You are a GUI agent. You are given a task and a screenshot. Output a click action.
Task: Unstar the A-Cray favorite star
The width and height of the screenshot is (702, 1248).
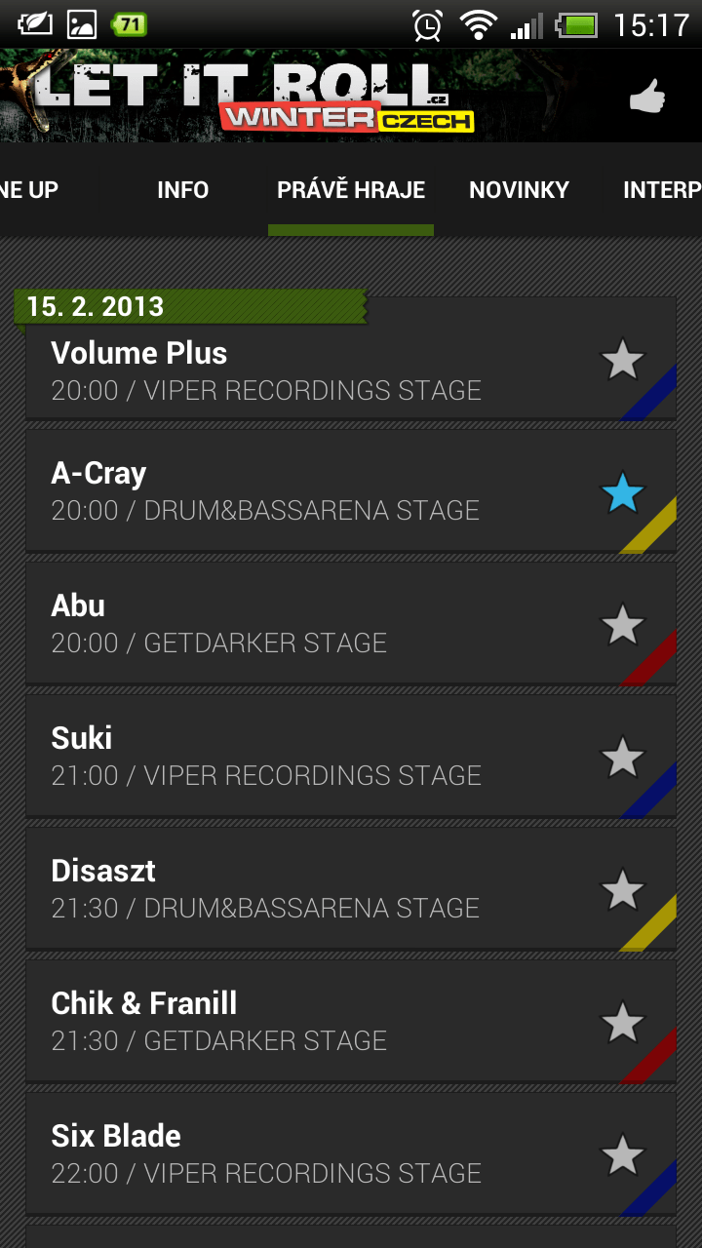[622, 492]
